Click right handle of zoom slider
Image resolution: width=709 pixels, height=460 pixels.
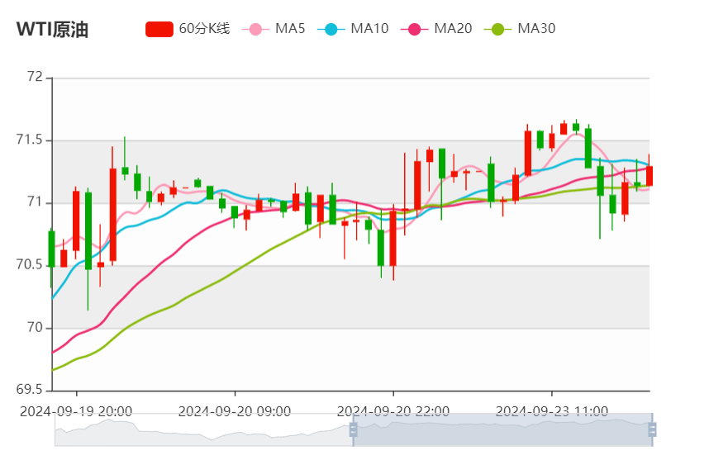pyautogui.click(x=652, y=429)
